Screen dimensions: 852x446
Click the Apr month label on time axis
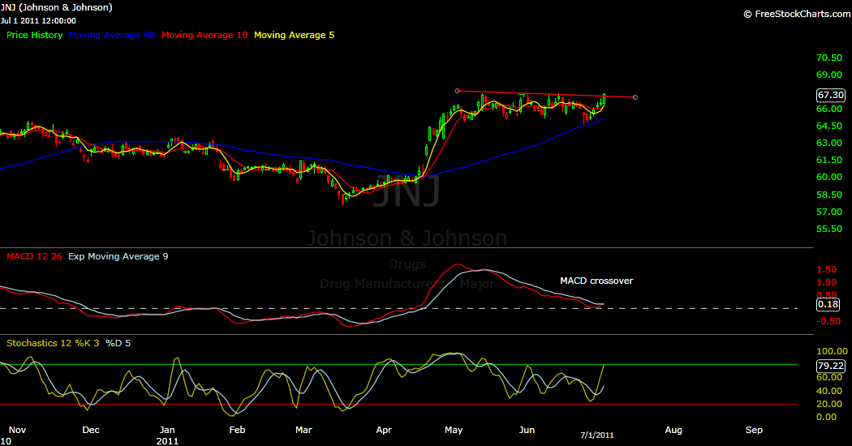[x=384, y=430]
